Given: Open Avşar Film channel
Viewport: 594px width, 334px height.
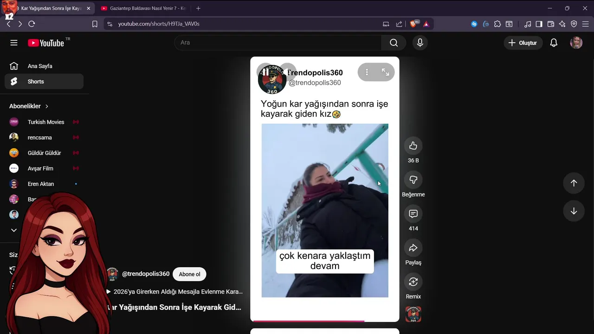Looking at the screenshot, I should (44, 168).
